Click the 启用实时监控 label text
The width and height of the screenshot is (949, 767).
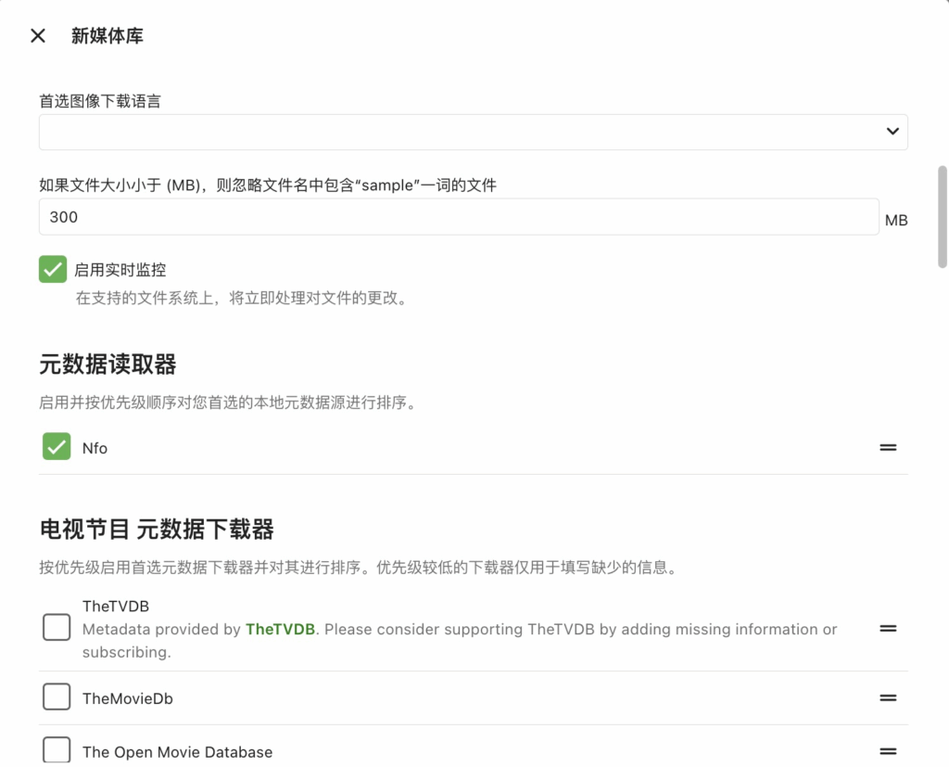tap(120, 270)
